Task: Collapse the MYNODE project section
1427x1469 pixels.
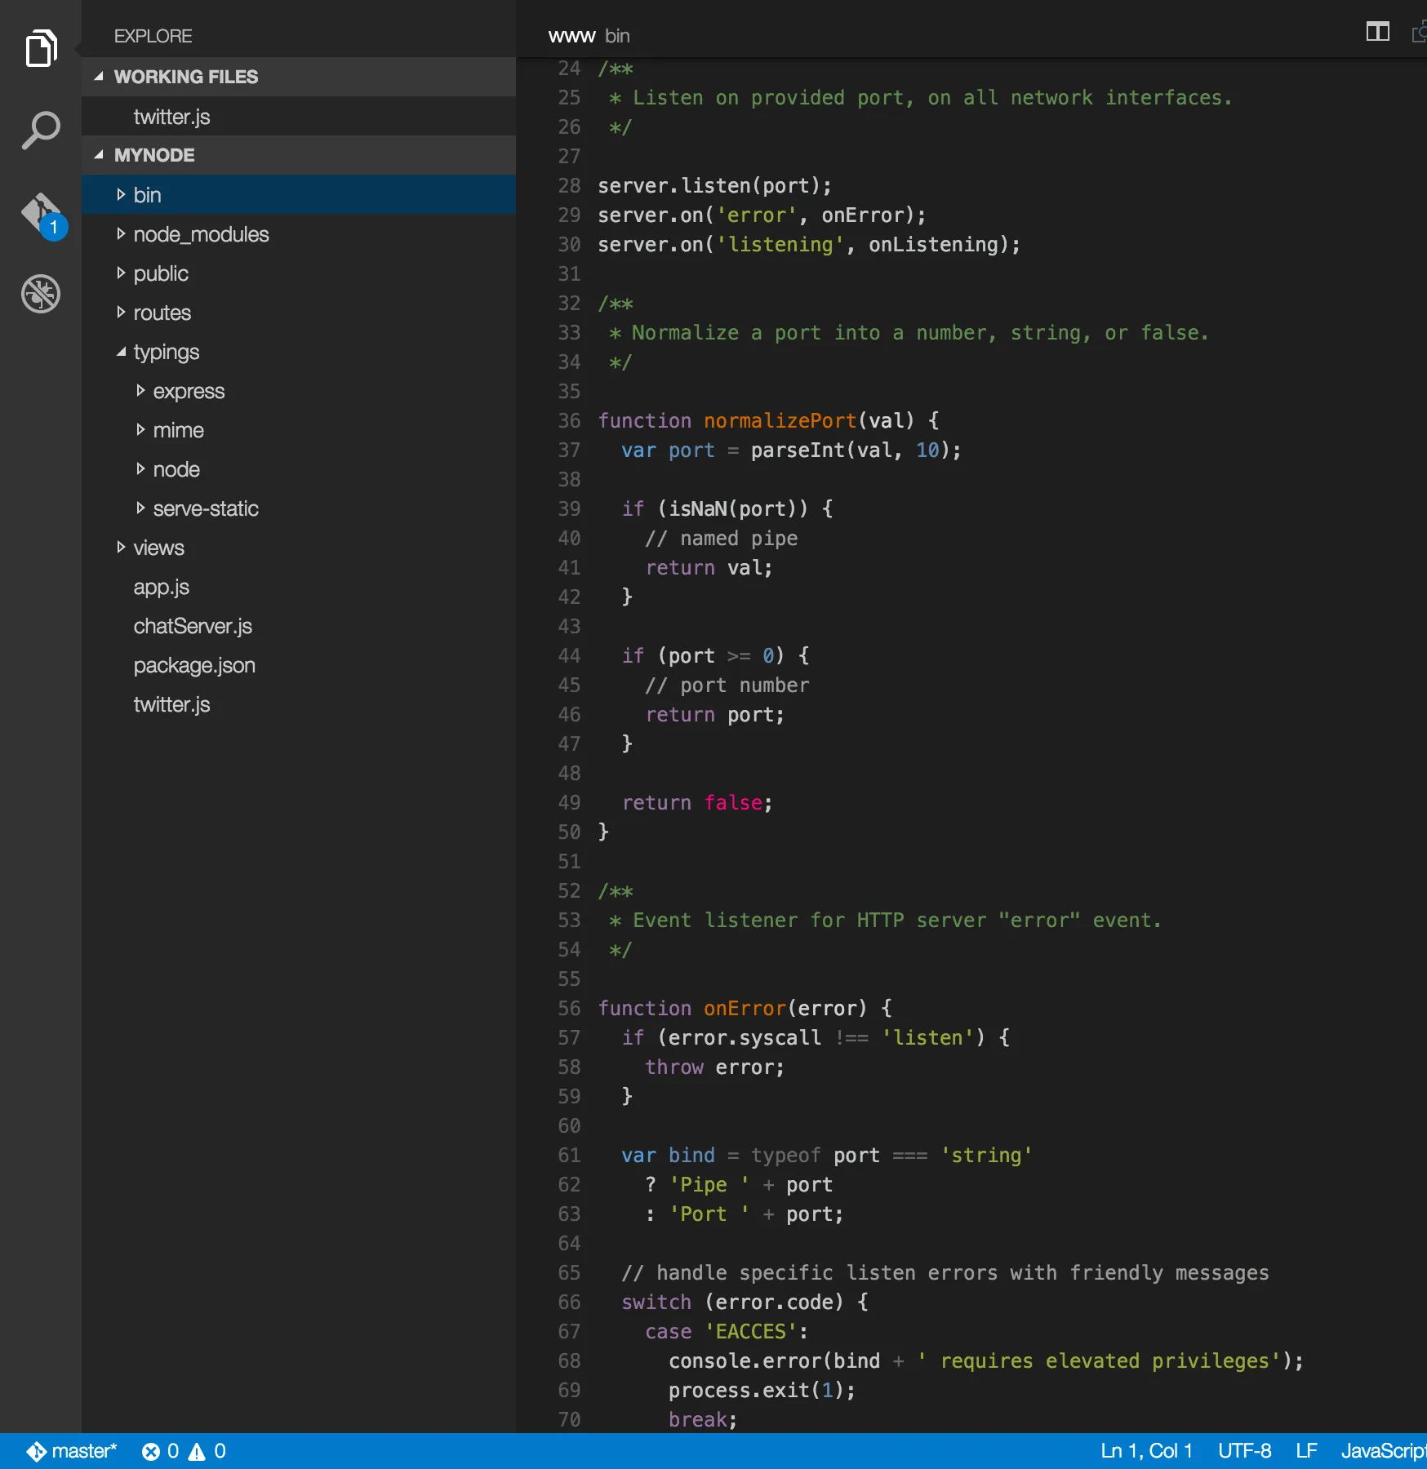Action: pyautogui.click(x=100, y=155)
